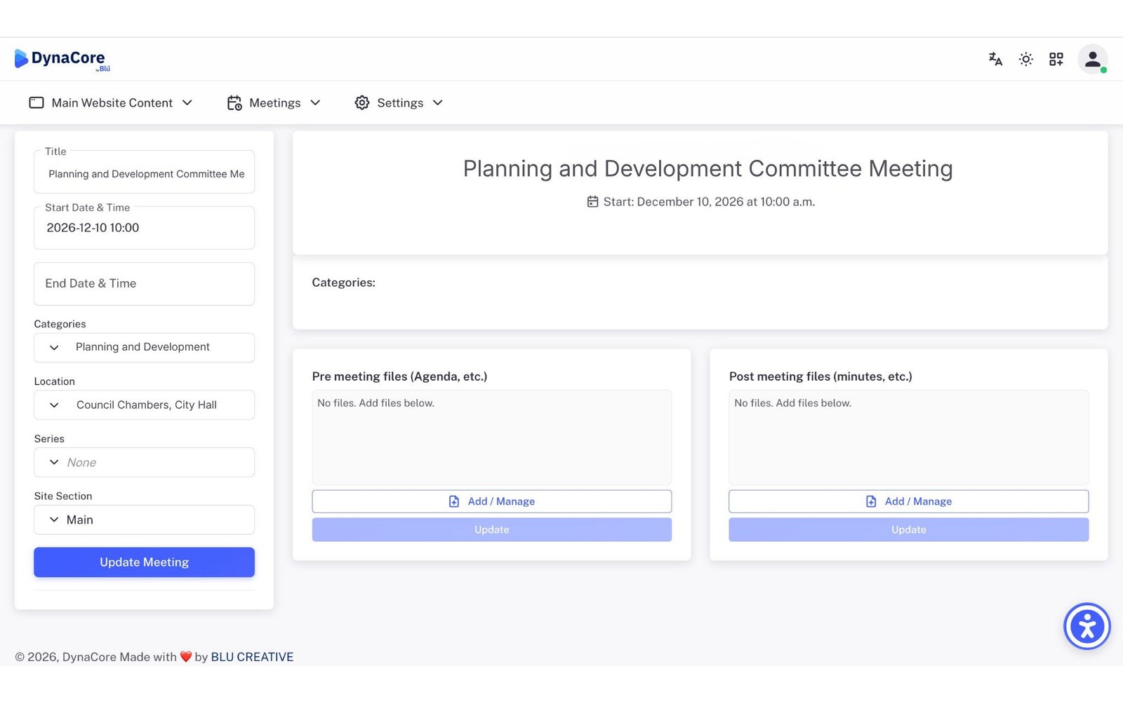Image resolution: width=1123 pixels, height=701 pixels.
Task: Open the Categories dropdown showing Planning and Development
Action: point(144,348)
